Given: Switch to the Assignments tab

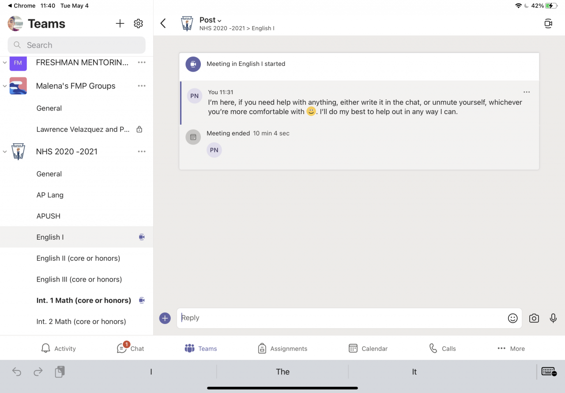Looking at the screenshot, I should [x=282, y=348].
